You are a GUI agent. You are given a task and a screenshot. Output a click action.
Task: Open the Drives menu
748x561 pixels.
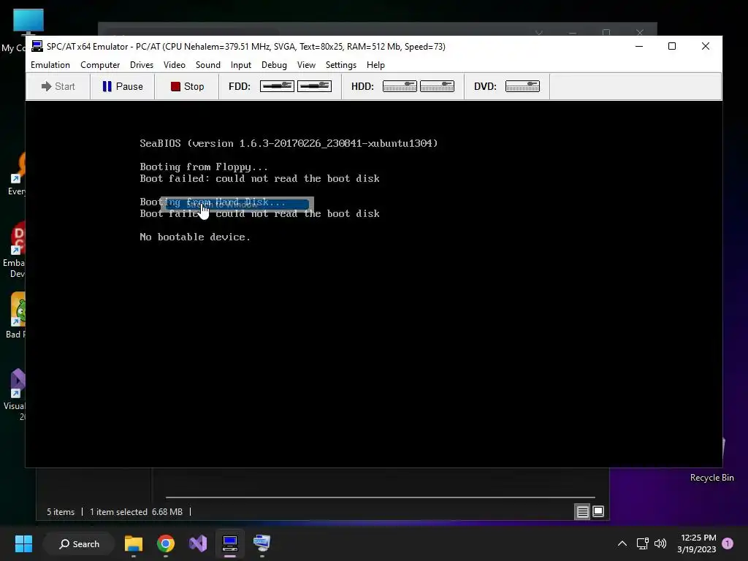pos(142,65)
